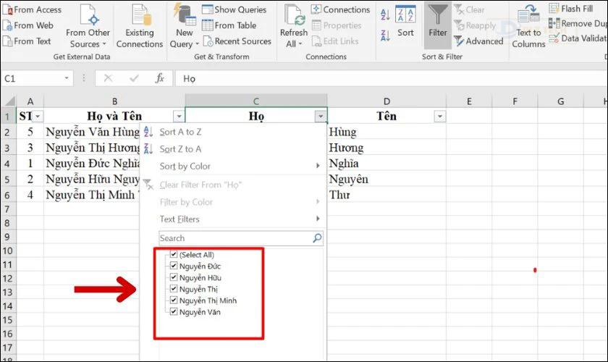Viewport: 608px width, 362px height.
Task: Open the Name Box dropdown arrow
Action: coord(67,78)
